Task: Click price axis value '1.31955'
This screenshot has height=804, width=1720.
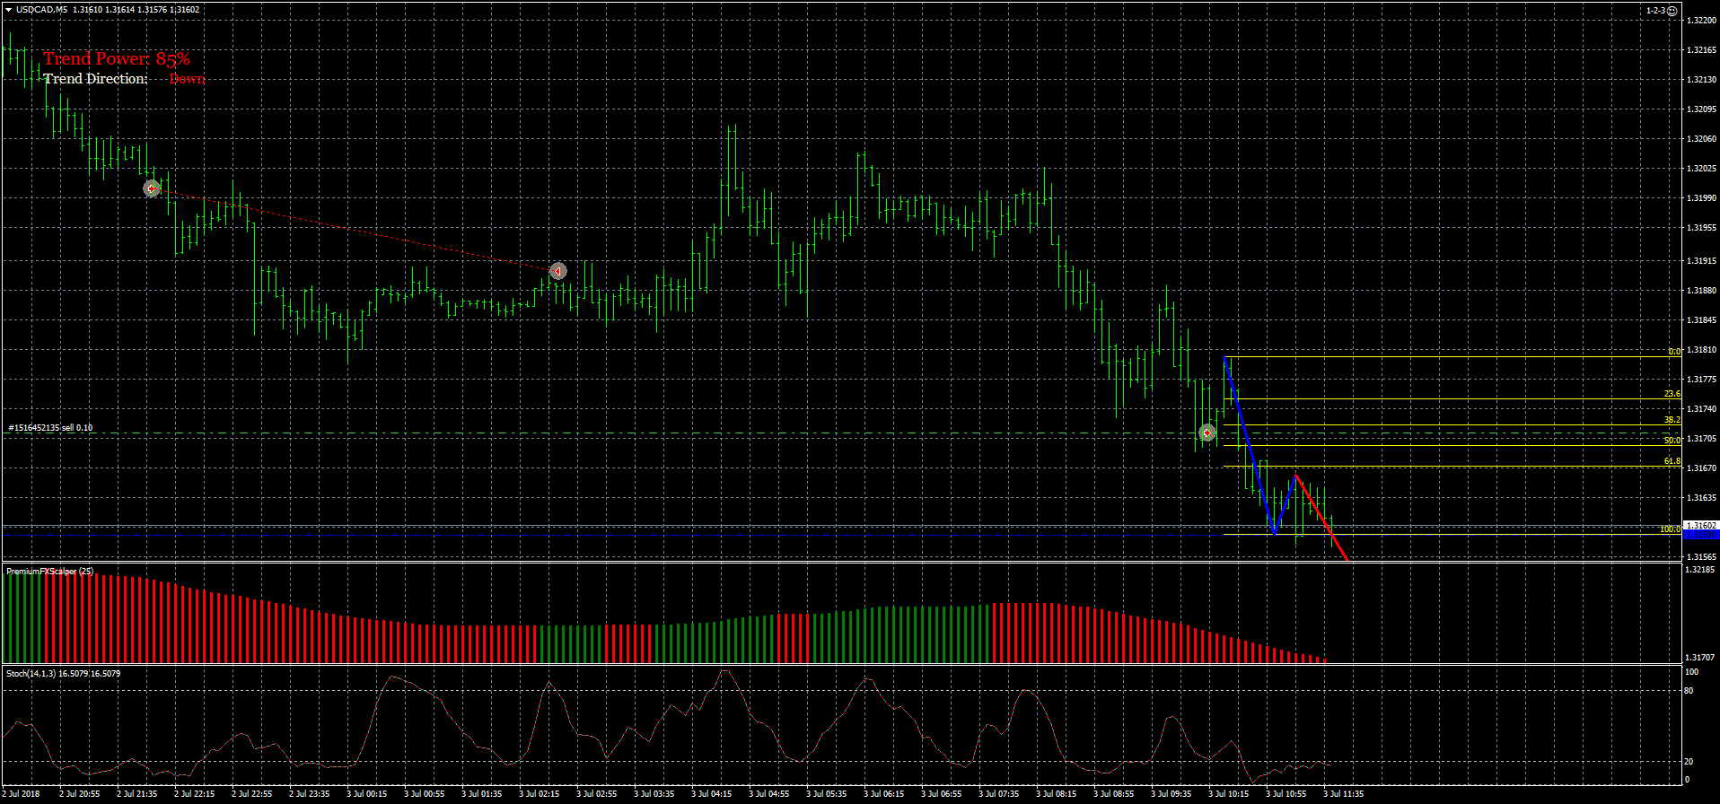Action: [x=1702, y=228]
